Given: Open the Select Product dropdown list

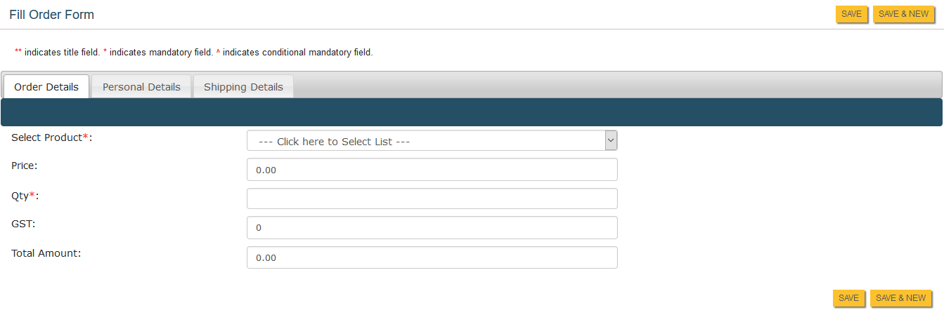Looking at the screenshot, I should point(426,141).
